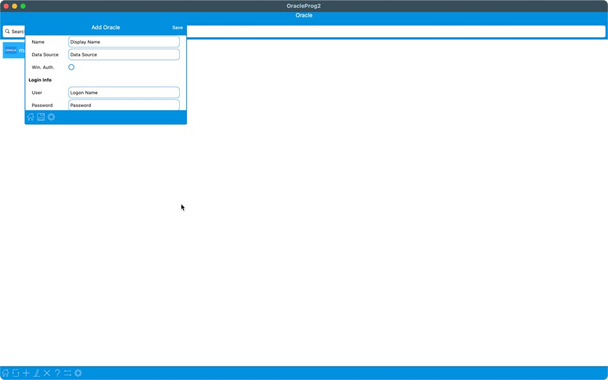Click the Login Info section heading
This screenshot has width=608, height=380.
click(x=40, y=80)
